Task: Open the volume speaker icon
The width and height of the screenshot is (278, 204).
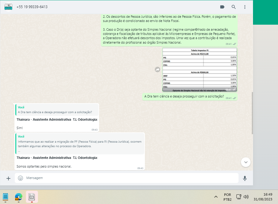Action: coord(246,197)
